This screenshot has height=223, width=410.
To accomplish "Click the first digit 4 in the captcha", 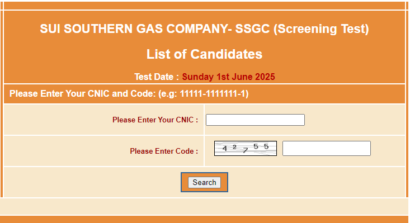I will [x=225, y=148].
